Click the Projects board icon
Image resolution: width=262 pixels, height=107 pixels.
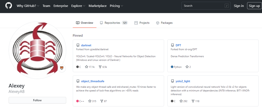click(x=136, y=23)
